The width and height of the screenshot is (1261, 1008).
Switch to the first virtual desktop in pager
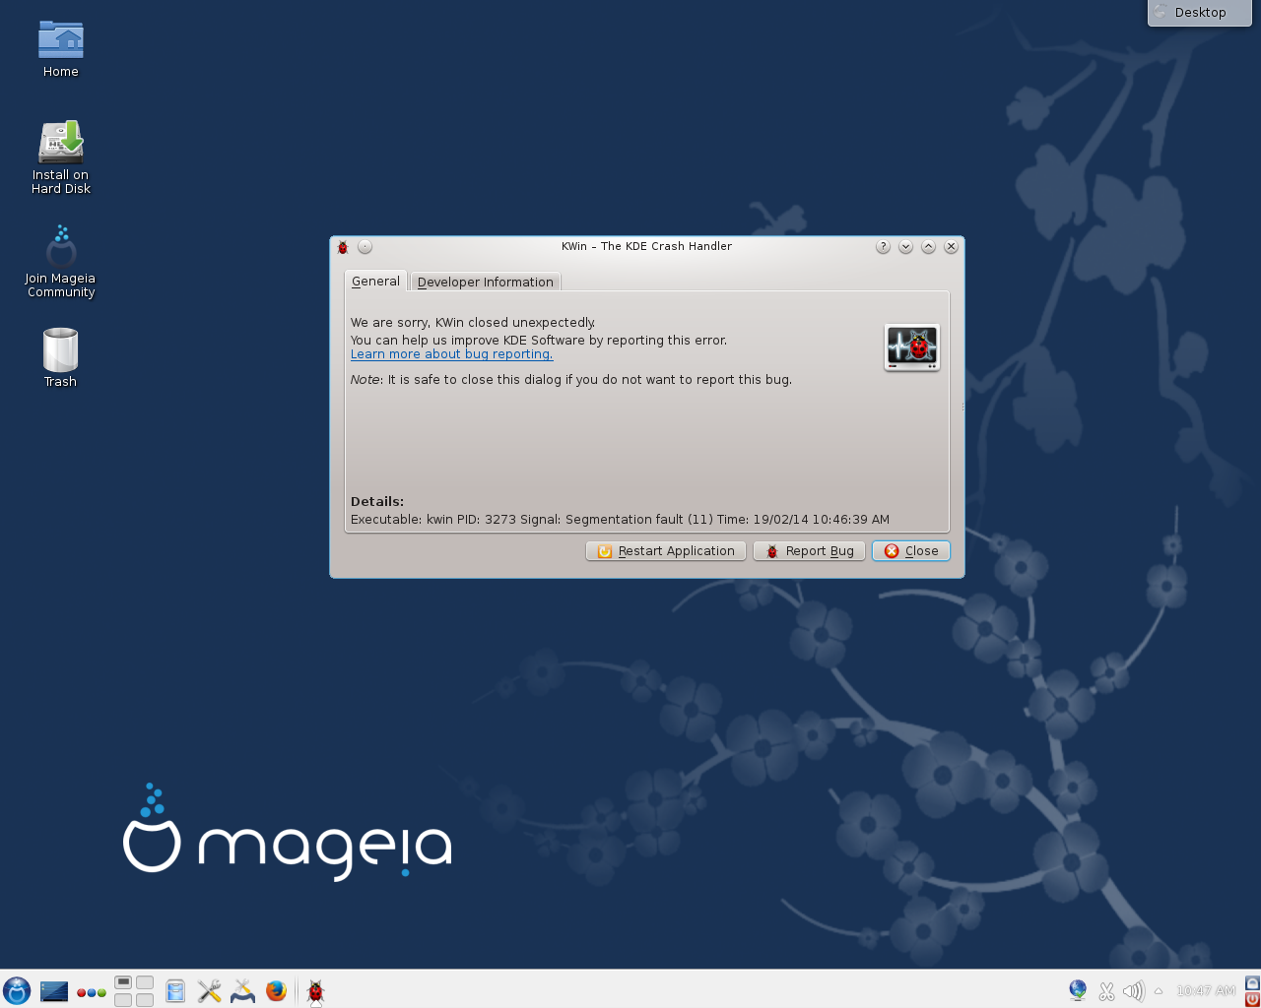pyautogui.click(x=123, y=982)
